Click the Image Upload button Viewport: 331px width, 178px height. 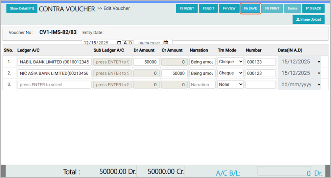pyautogui.click(x=308, y=20)
